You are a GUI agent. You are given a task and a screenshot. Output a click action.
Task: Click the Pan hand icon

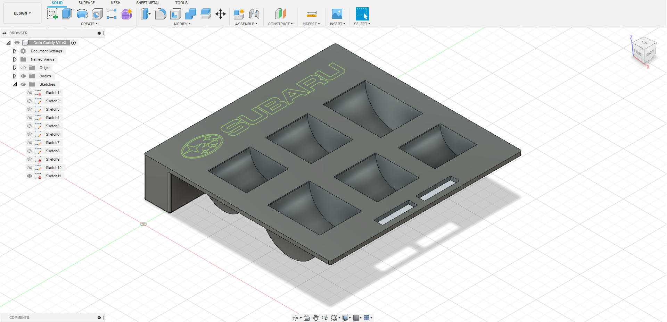(316, 318)
